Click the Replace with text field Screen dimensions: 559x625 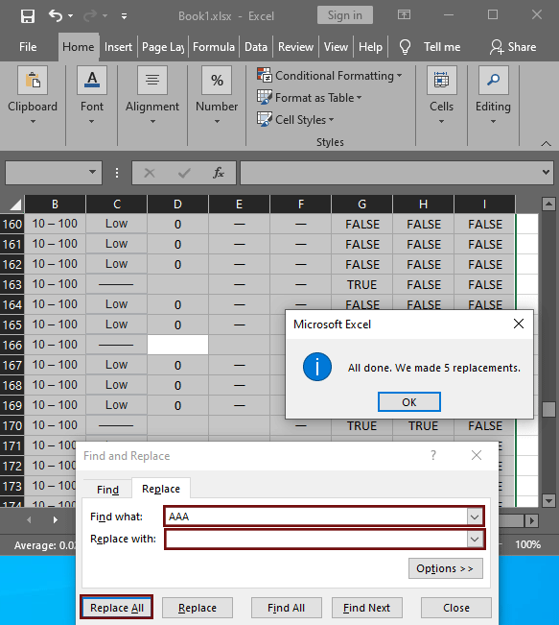316,540
